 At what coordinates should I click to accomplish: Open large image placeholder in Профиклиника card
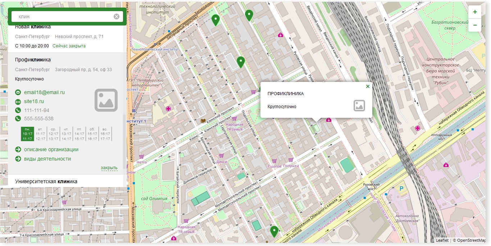[x=106, y=100]
